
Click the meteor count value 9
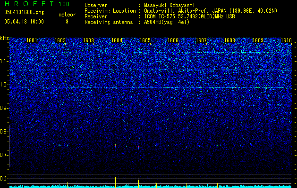[67, 22]
